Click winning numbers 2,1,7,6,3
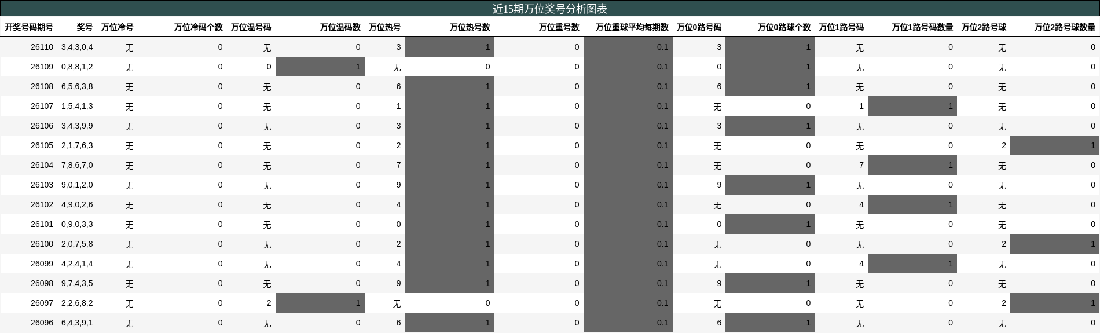This screenshot has height=333, width=1100. [77, 145]
